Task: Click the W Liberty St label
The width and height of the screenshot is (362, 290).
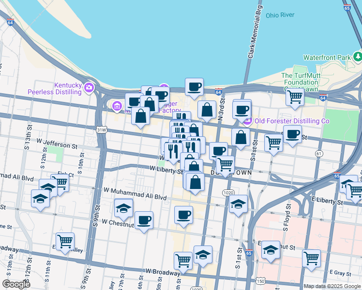Action: tap(166, 170)
